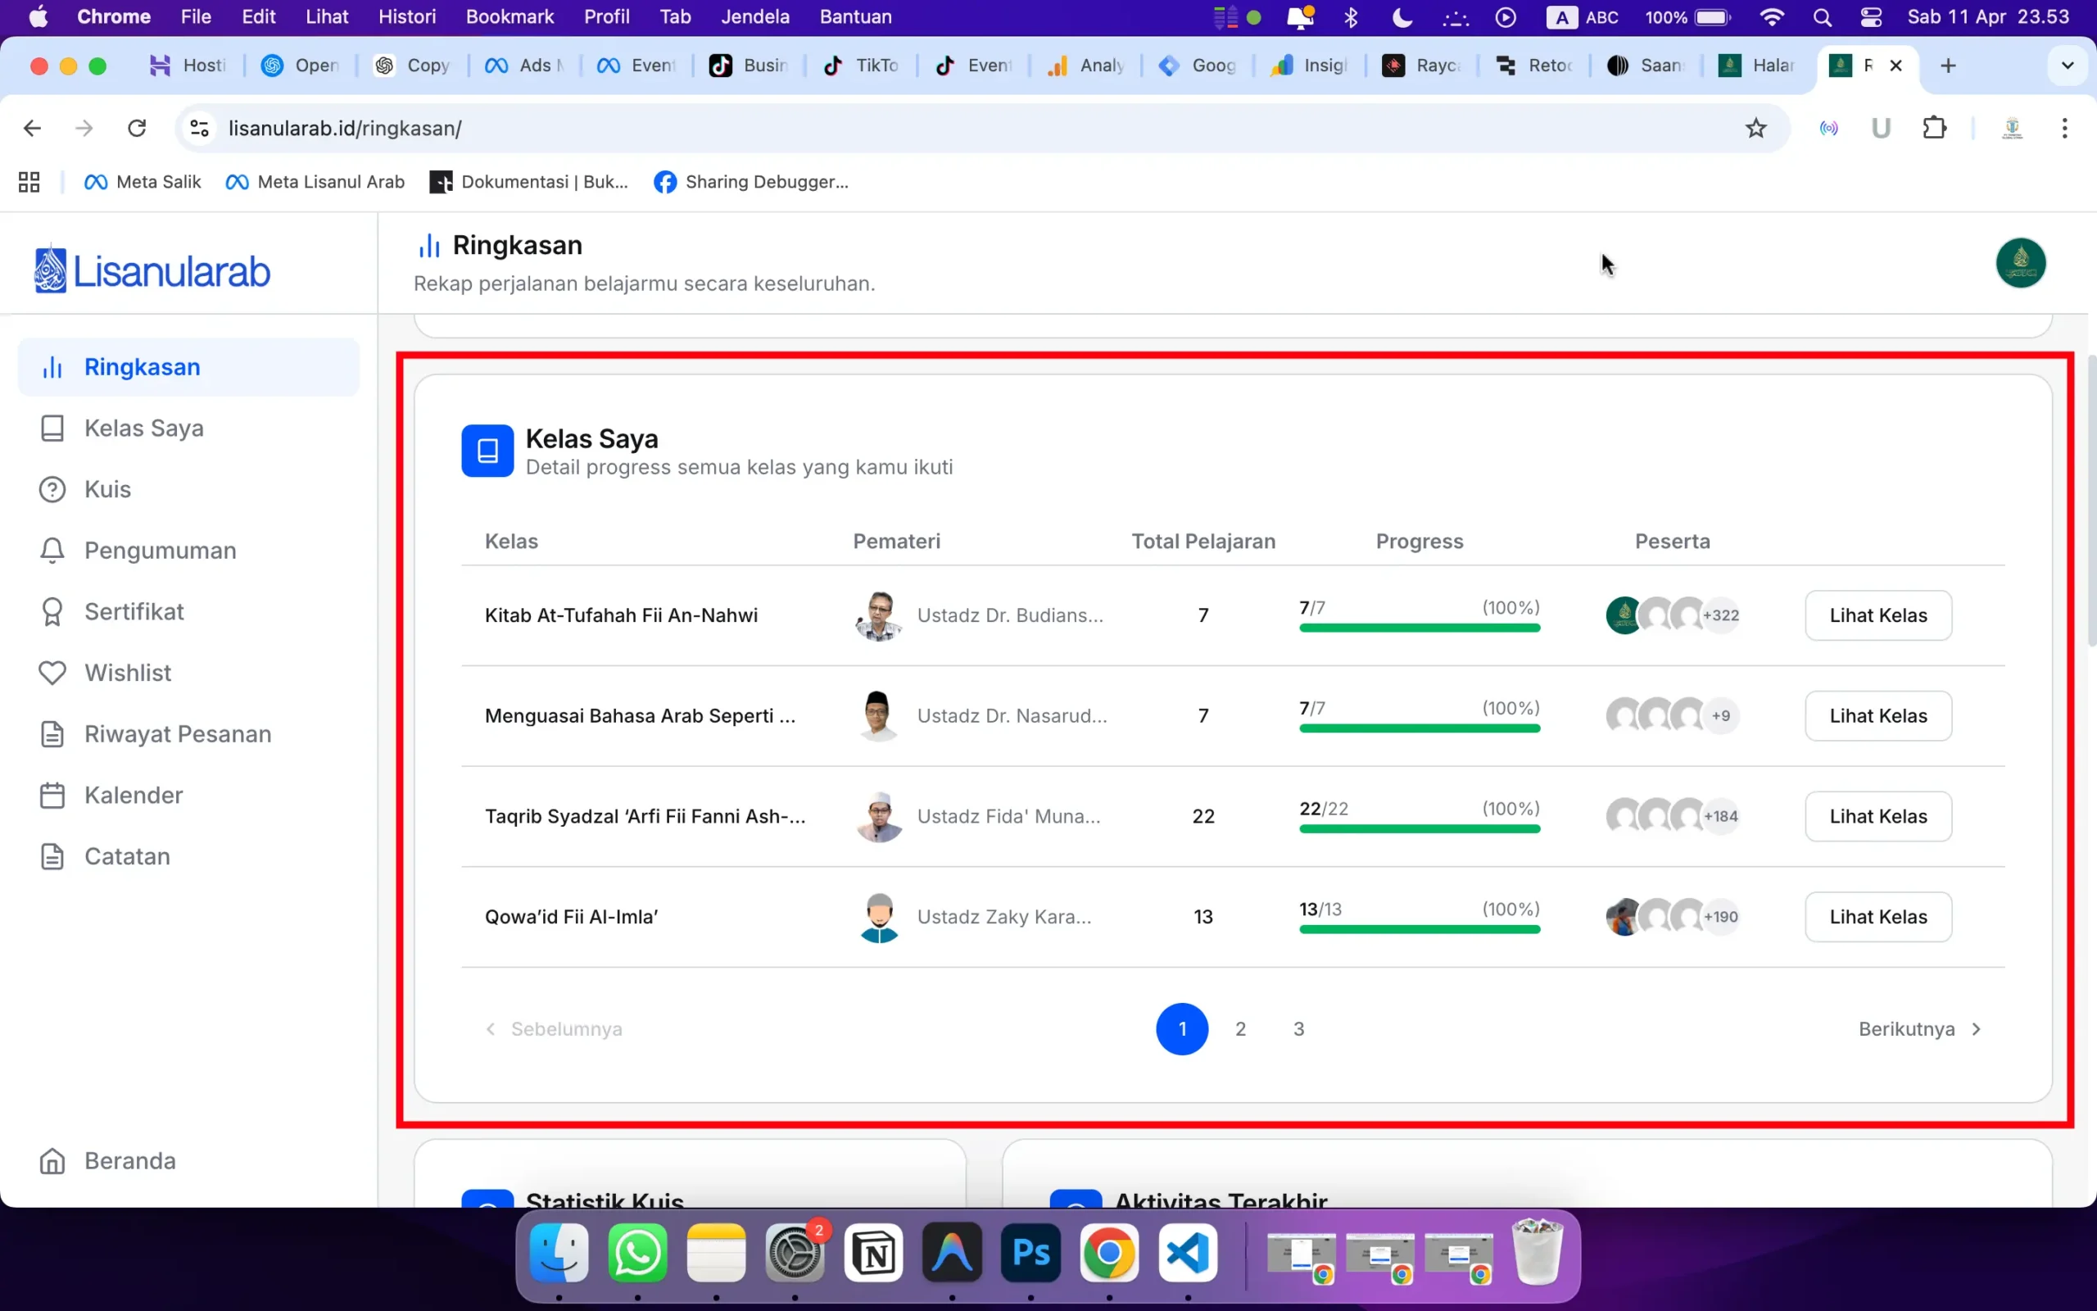Expand the Chrome tab search dropdown arrow
The width and height of the screenshot is (2097, 1311).
2067,66
